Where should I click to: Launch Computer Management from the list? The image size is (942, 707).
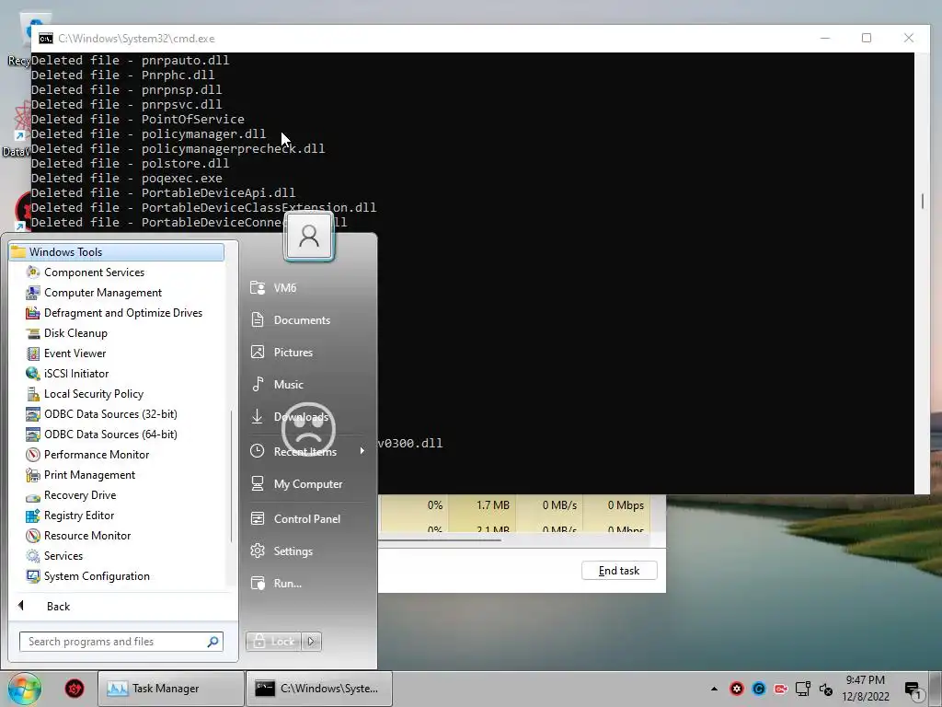(x=102, y=293)
